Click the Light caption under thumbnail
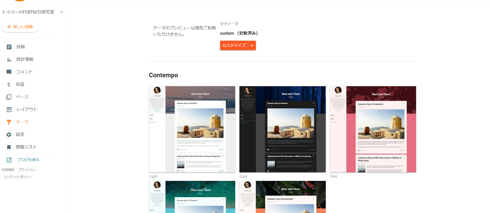The image size is (490, 213). (x=153, y=177)
